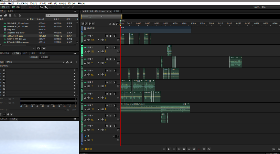Open the File menu in the menu bar
The height and width of the screenshot is (154, 280).
click(x=3, y=3)
